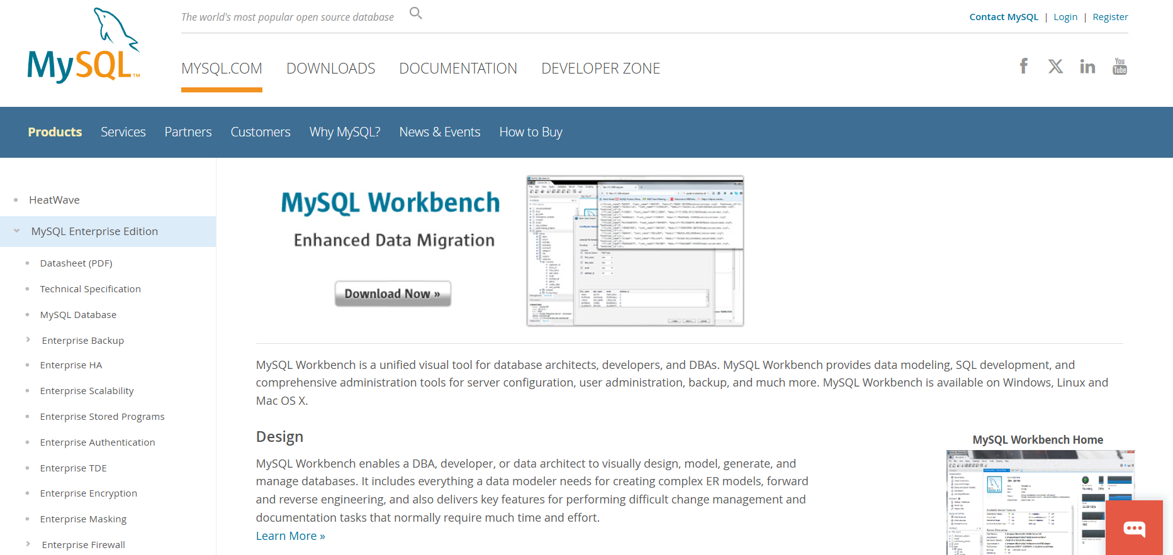Open HeatWave in the sidebar
The width and height of the screenshot is (1173, 555).
coord(54,200)
